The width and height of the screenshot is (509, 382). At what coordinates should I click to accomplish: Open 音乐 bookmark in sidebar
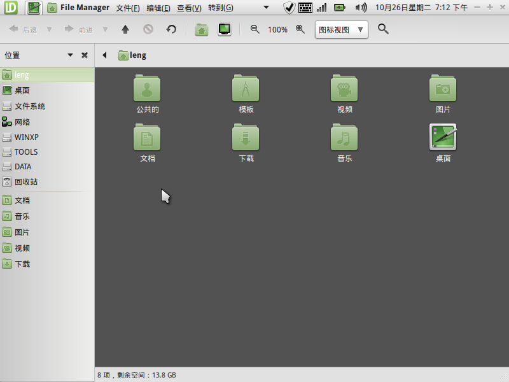(47, 216)
